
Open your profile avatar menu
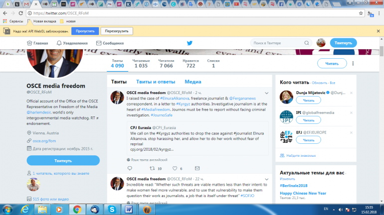click(x=321, y=43)
